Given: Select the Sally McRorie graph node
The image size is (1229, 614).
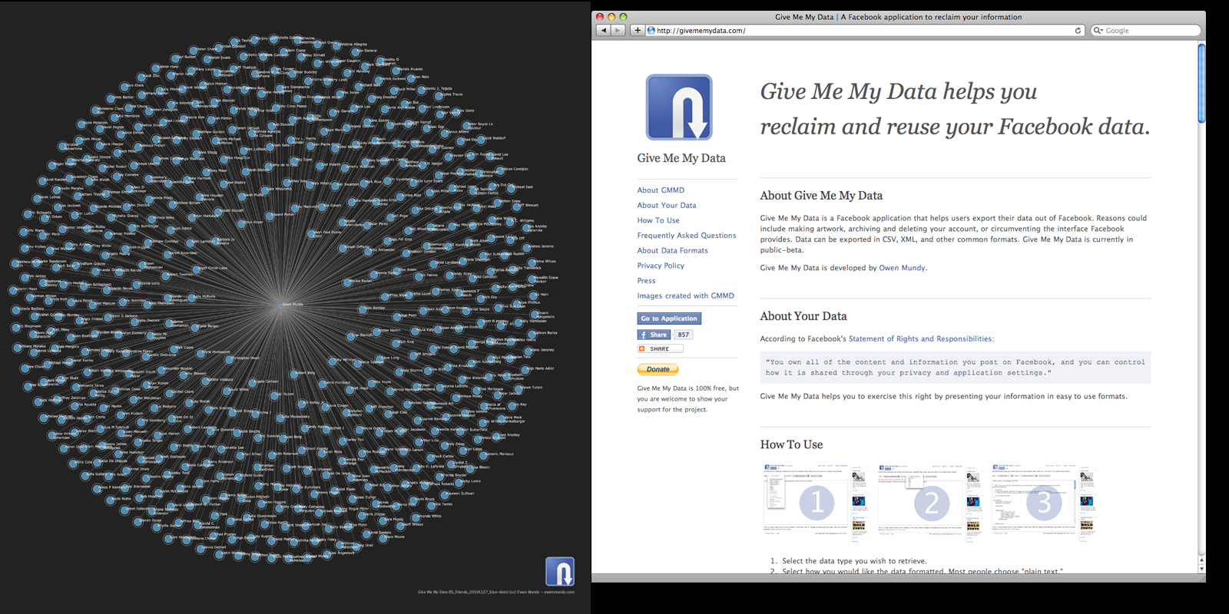Looking at the screenshot, I should [x=192, y=296].
